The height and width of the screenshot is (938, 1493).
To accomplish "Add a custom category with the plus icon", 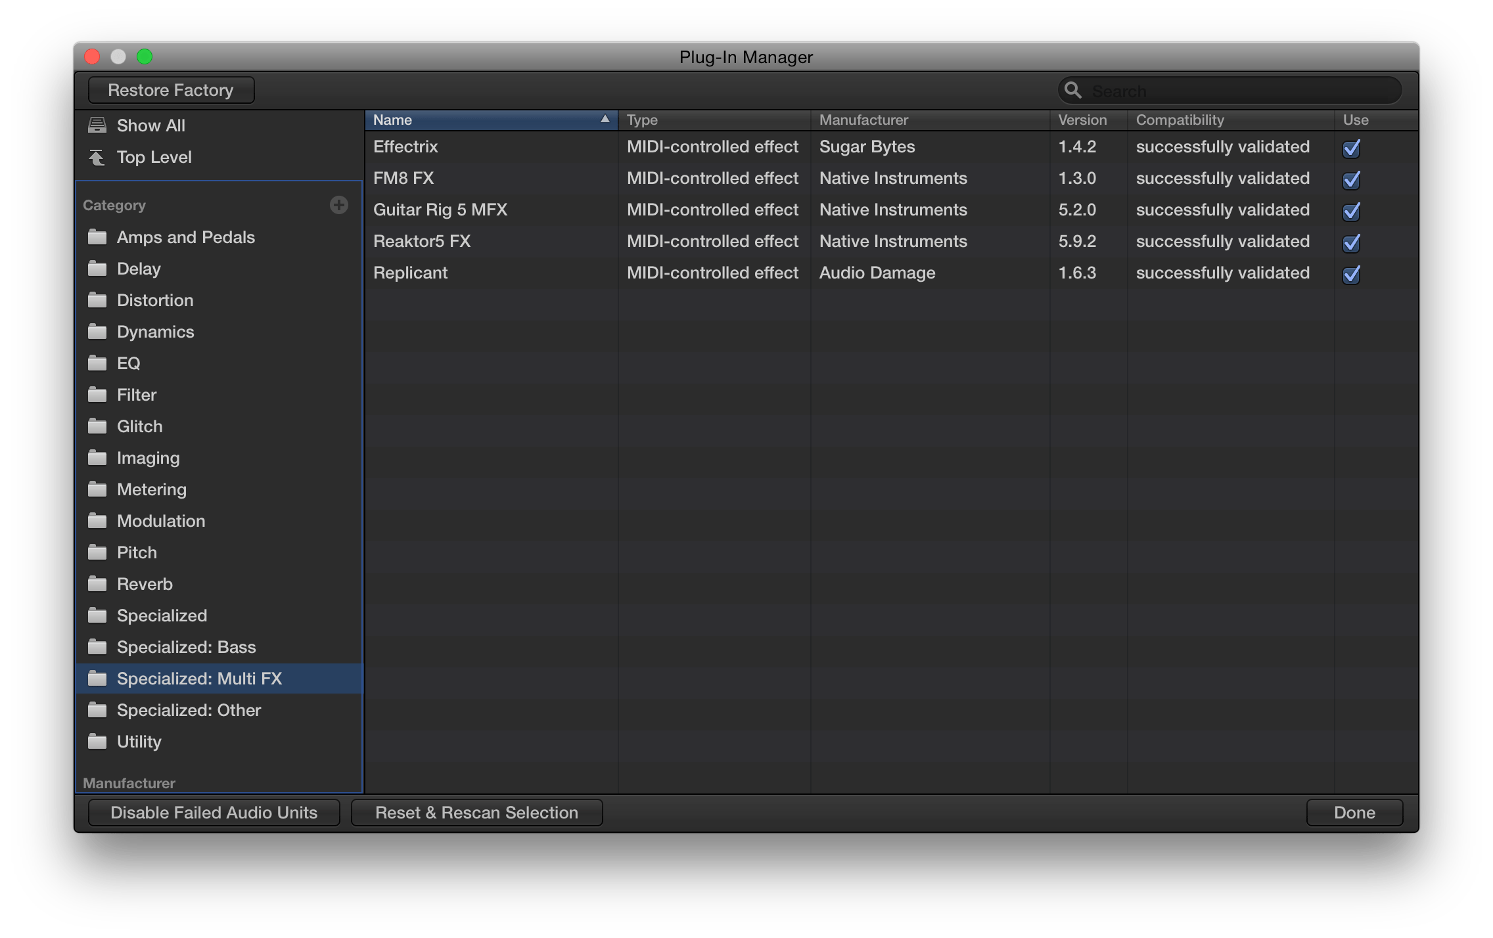I will coord(339,205).
